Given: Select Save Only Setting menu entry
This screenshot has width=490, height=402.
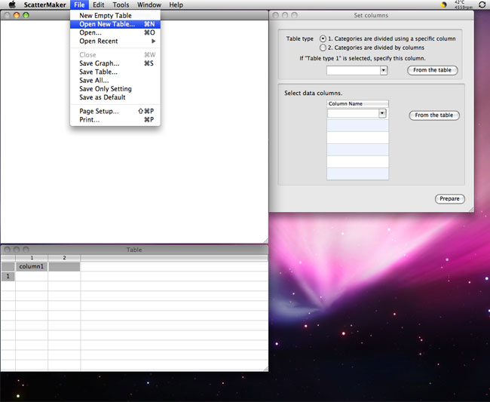Looking at the screenshot, I should [x=115, y=89].
